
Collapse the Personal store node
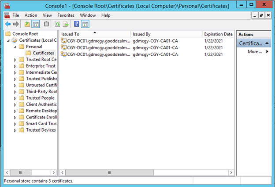tap(15, 47)
